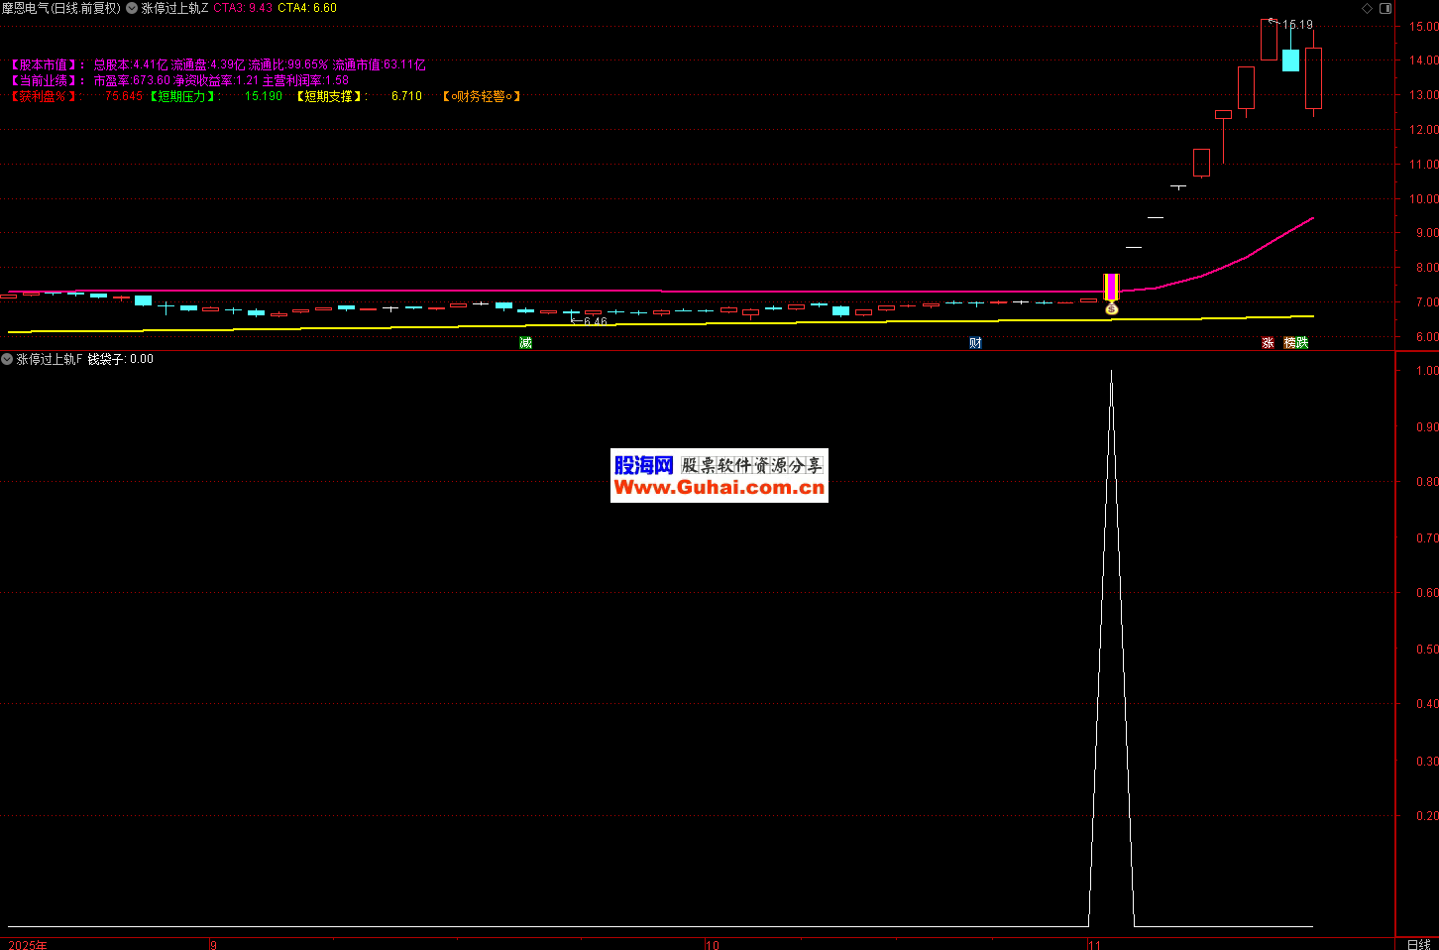Open the 涨停过上轨F indicator dropdown arrow
Image resolution: width=1439 pixels, height=950 pixels.
coord(7,359)
